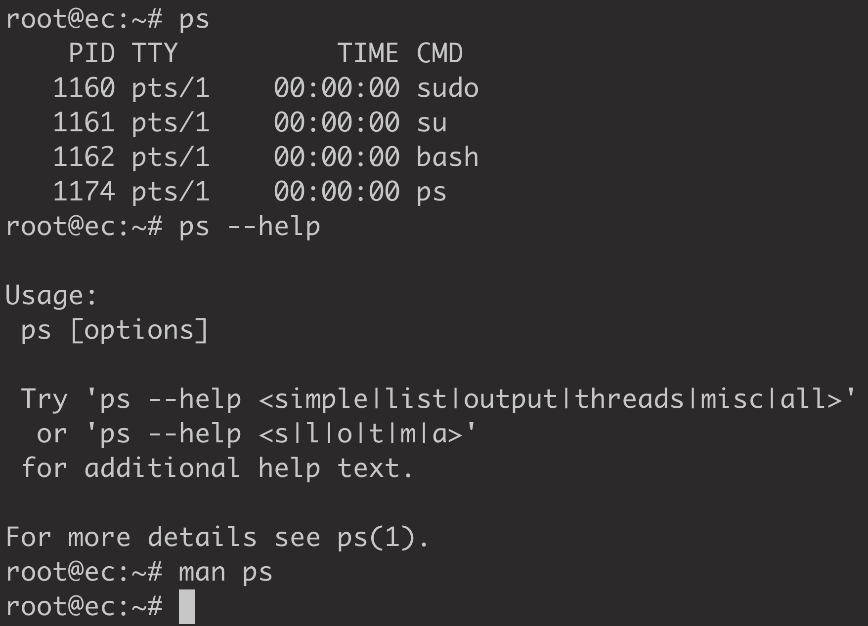Click the word 'simple' in help options
Viewport: 868px width, 626px height.
point(320,399)
